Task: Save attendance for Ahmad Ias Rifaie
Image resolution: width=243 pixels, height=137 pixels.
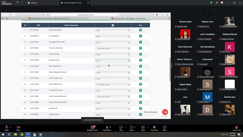Action: click(140, 30)
